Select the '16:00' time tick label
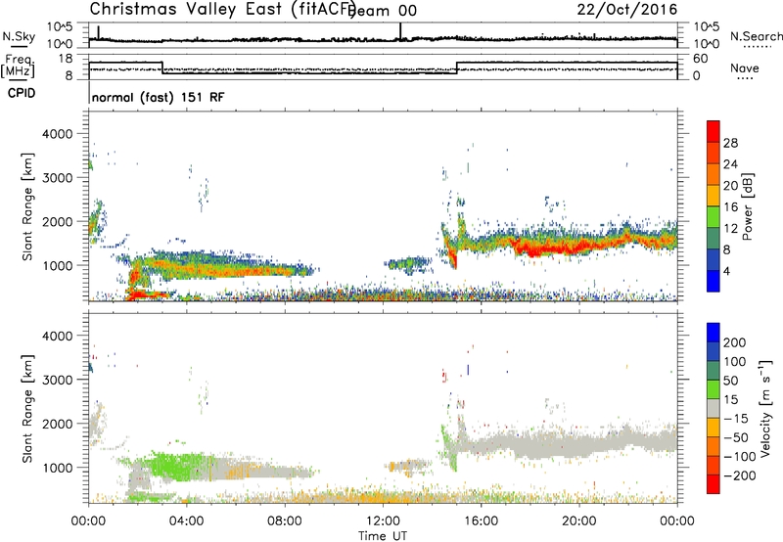 [x=481, y=521]
